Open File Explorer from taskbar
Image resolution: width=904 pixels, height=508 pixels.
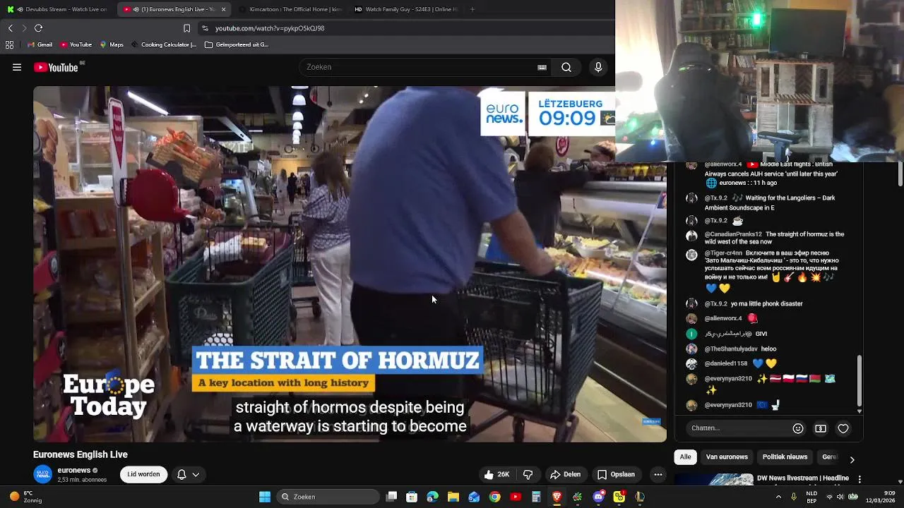click(x=453, y=497)
